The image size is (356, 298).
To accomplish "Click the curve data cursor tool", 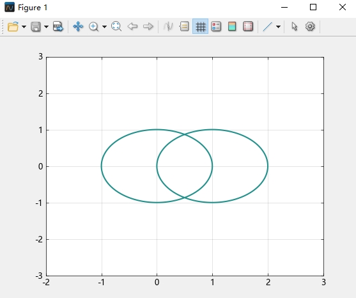I will [x=168, y=27].
